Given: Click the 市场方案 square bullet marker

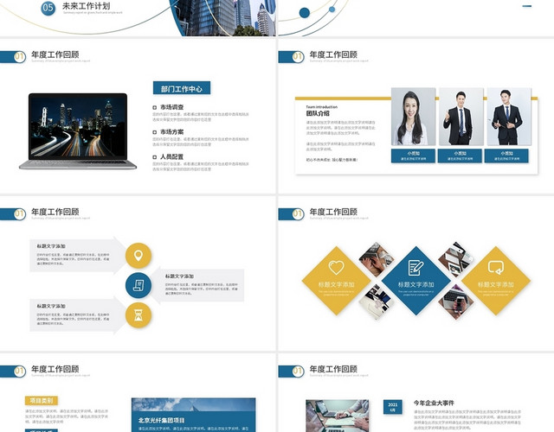Looking at the screenshot, I should pyautogui.click(x=154, y=132).
